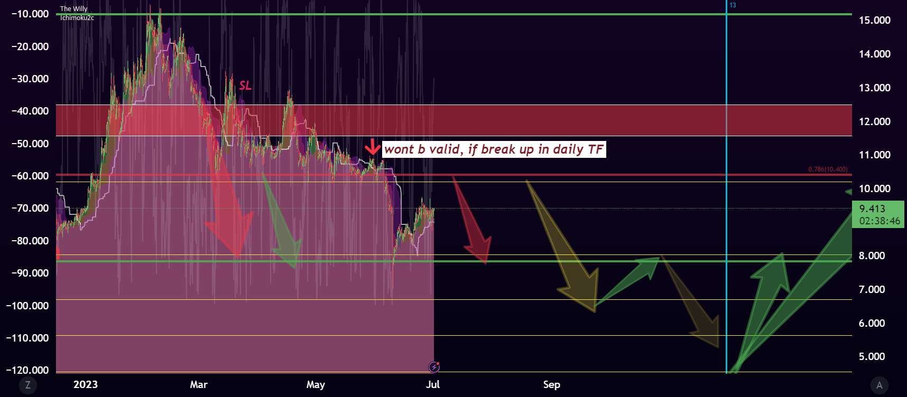
Task: Click the small red down-arrow marker beside the note
Action: point(373,147)
